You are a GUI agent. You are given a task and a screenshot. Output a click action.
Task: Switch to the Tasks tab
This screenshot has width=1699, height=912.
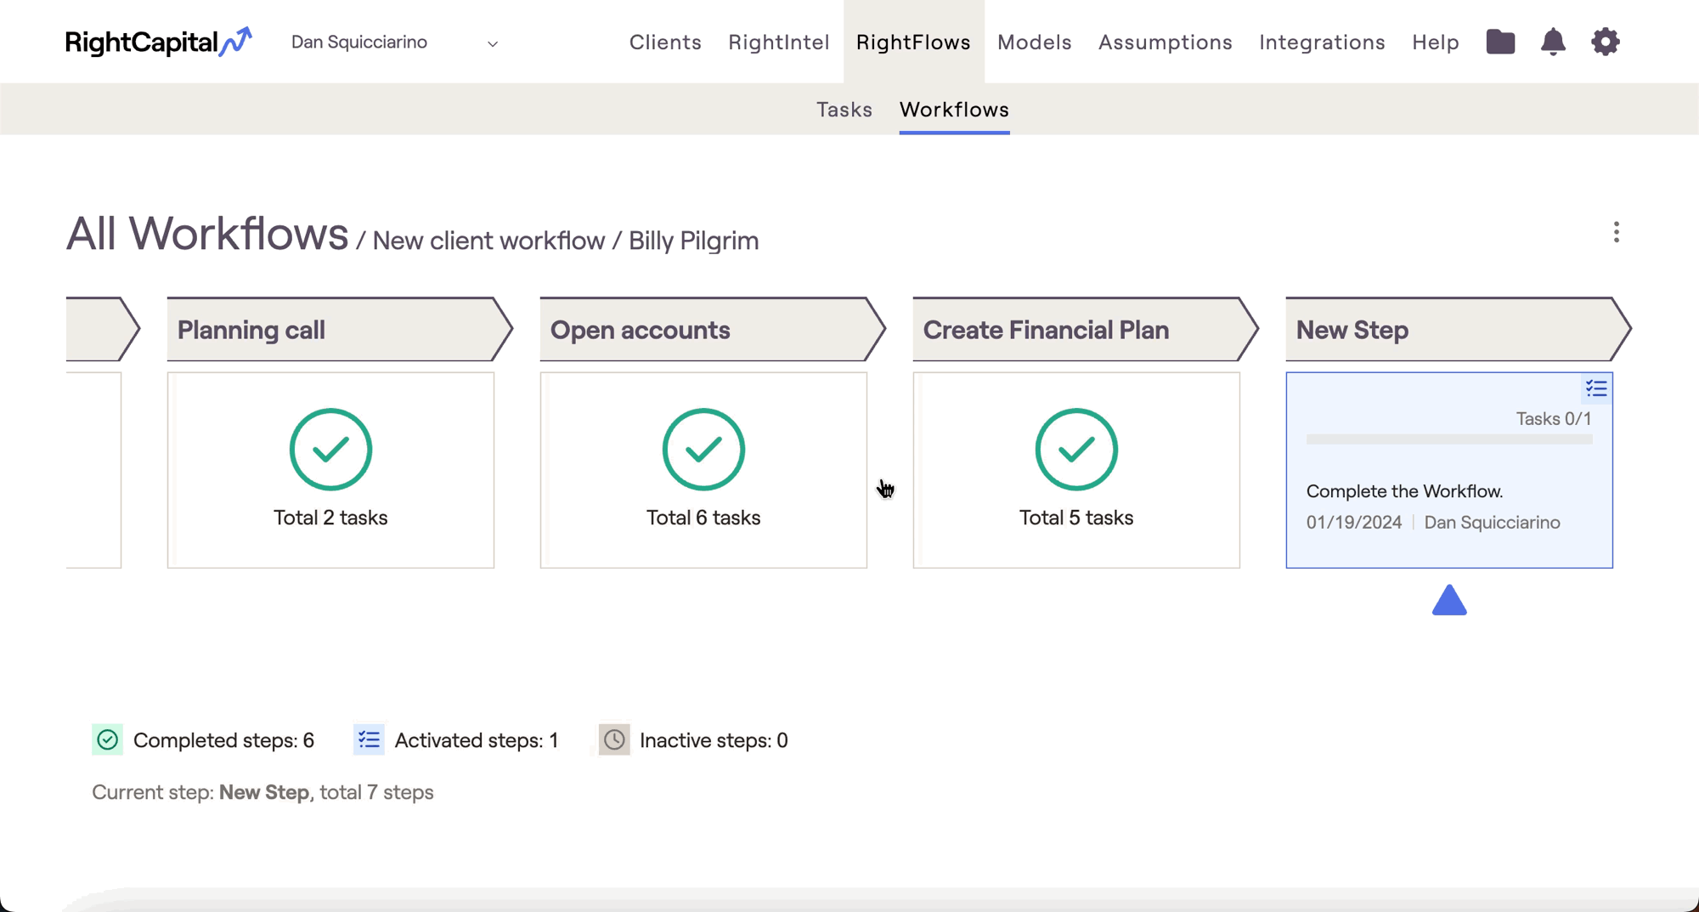844,110
